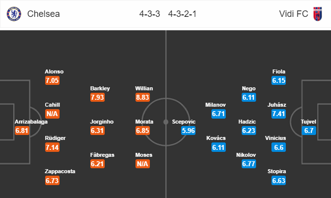Click Moses's N/A rating badge
Image resolution: width=331 pixels, height=198 pixels.
pos(143,164)
